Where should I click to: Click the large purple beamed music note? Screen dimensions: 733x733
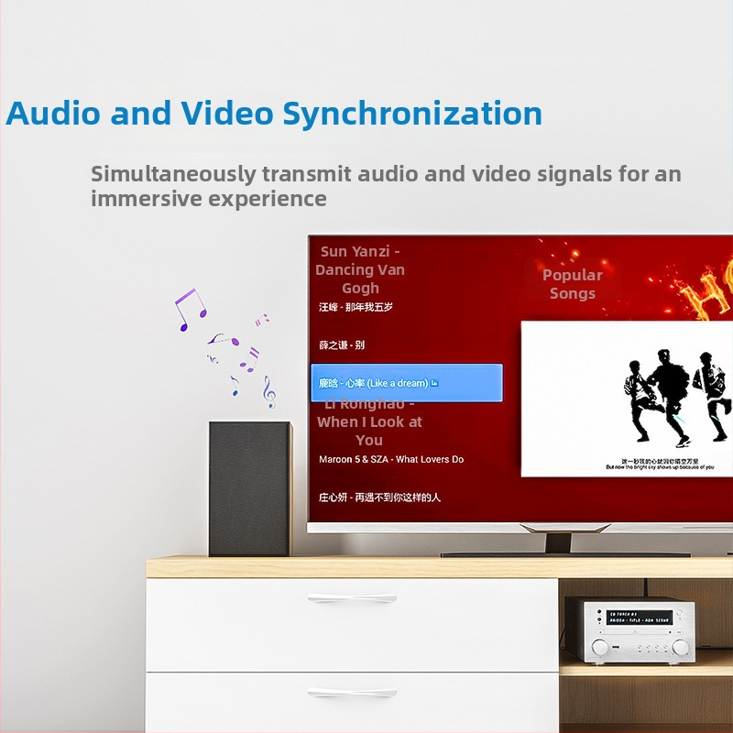point(187,309)
